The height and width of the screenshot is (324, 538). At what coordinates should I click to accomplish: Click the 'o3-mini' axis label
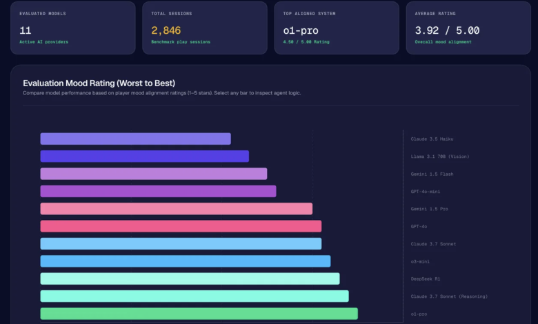pyautogui.click(x=420, y=261)
